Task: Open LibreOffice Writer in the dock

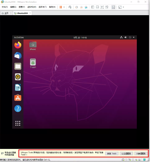Action: pyautogui.click(x=18, y=87)
